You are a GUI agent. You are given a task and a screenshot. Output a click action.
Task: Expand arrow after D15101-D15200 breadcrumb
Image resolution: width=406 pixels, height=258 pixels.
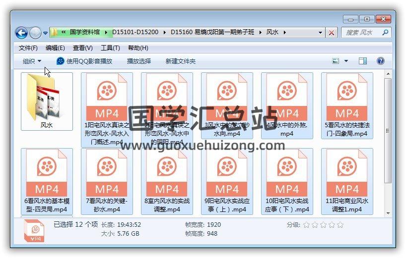pos(165,32)
